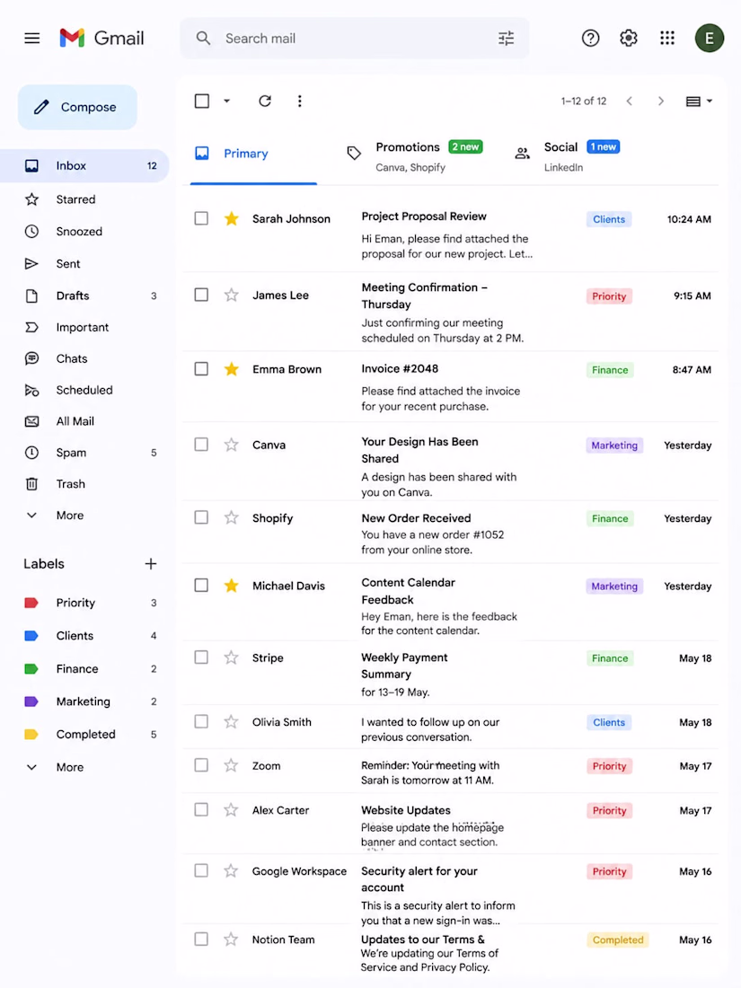Star the Alex Carter email

[x=231, y=810]
